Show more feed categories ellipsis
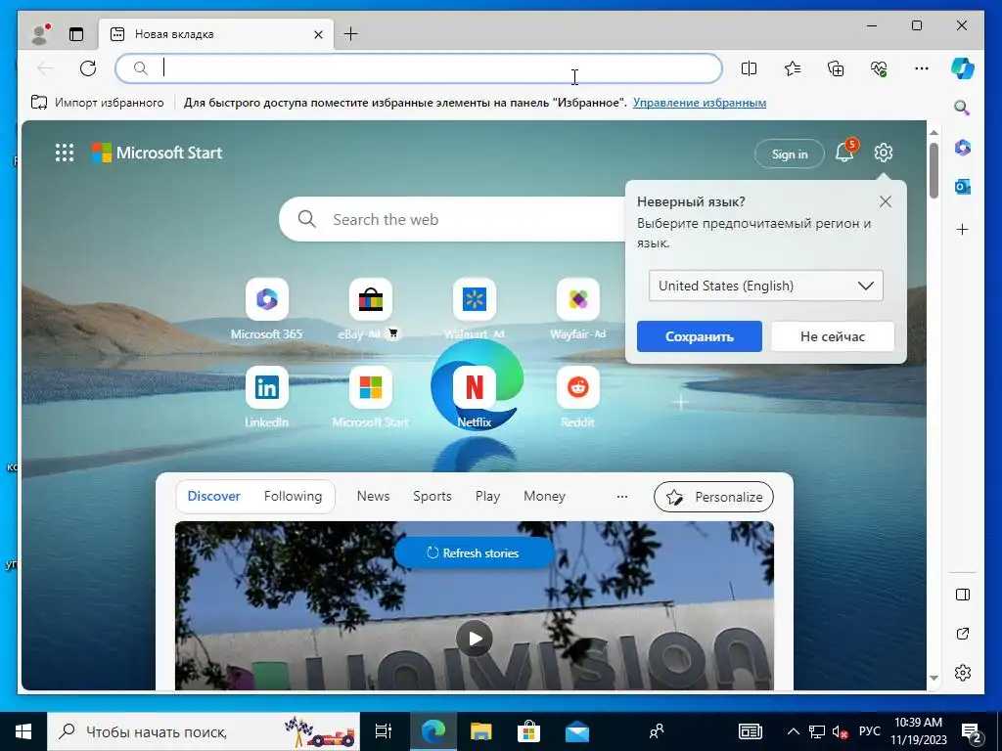This screenshot has width=1002, height=751. (621, 496)
